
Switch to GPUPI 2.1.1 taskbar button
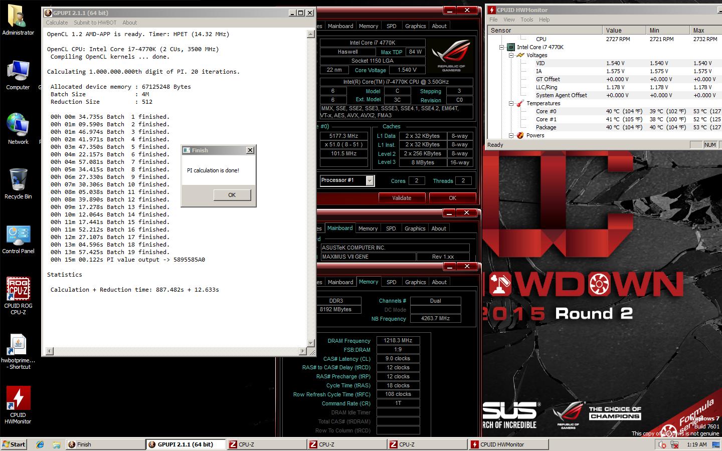(x=186, y=444)
